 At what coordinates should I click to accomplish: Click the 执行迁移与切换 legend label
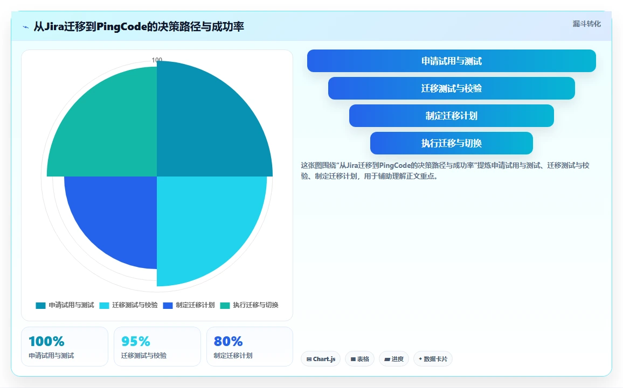pyautogui.click(x=255, y=305)
